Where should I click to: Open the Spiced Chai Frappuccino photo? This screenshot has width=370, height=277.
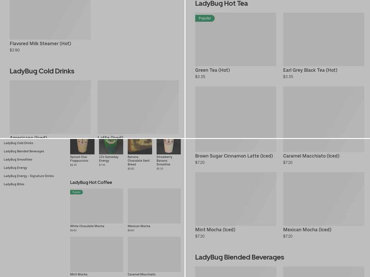[x=82, y=146]
